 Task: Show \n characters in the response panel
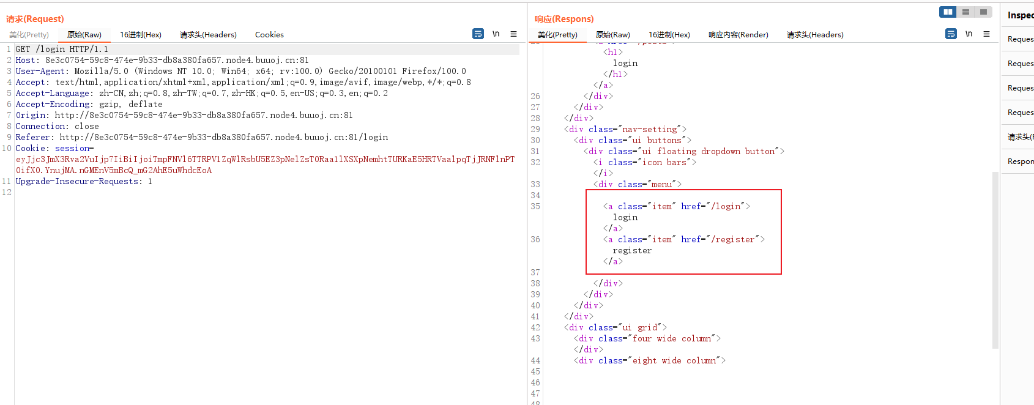click(x=969, y=34)
